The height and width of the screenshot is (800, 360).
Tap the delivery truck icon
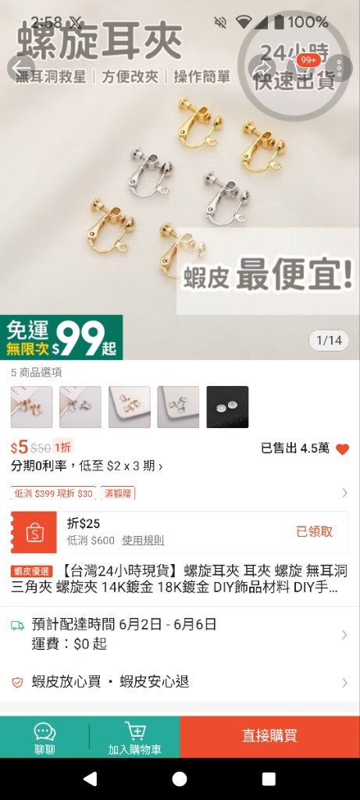coord(17,624)
